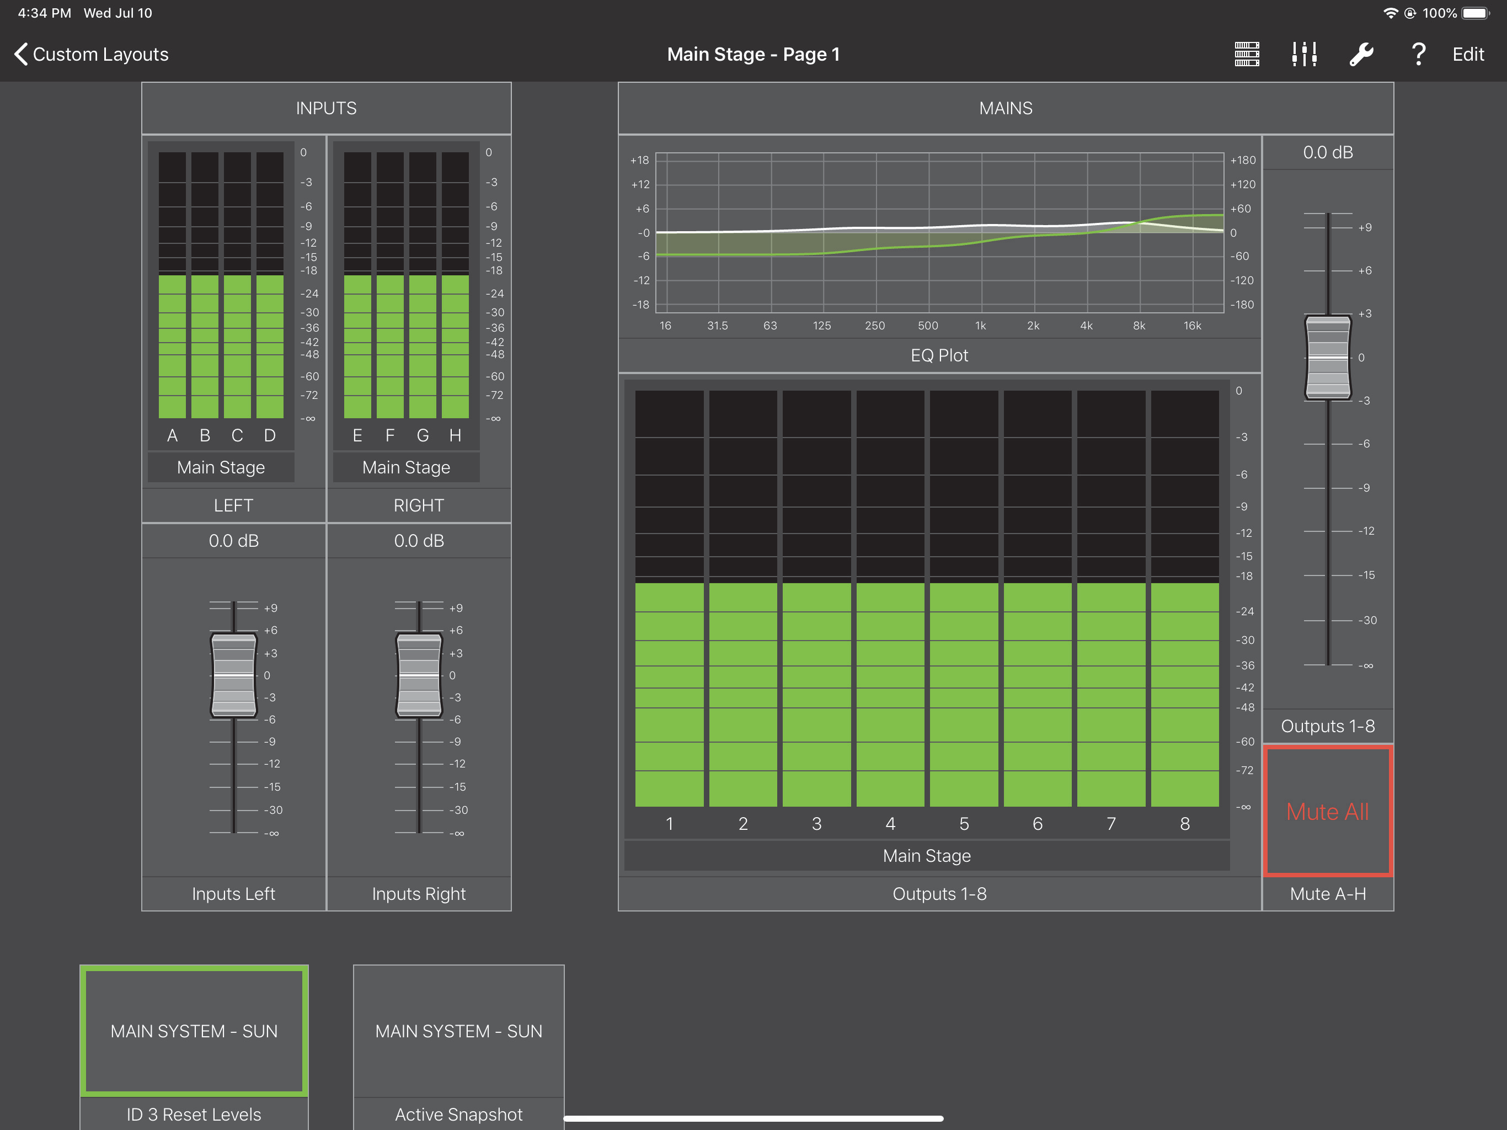Click the 'LEFT' label under meters
This screenshot has width=1507, height=1130.
click(x=234, y=505)
